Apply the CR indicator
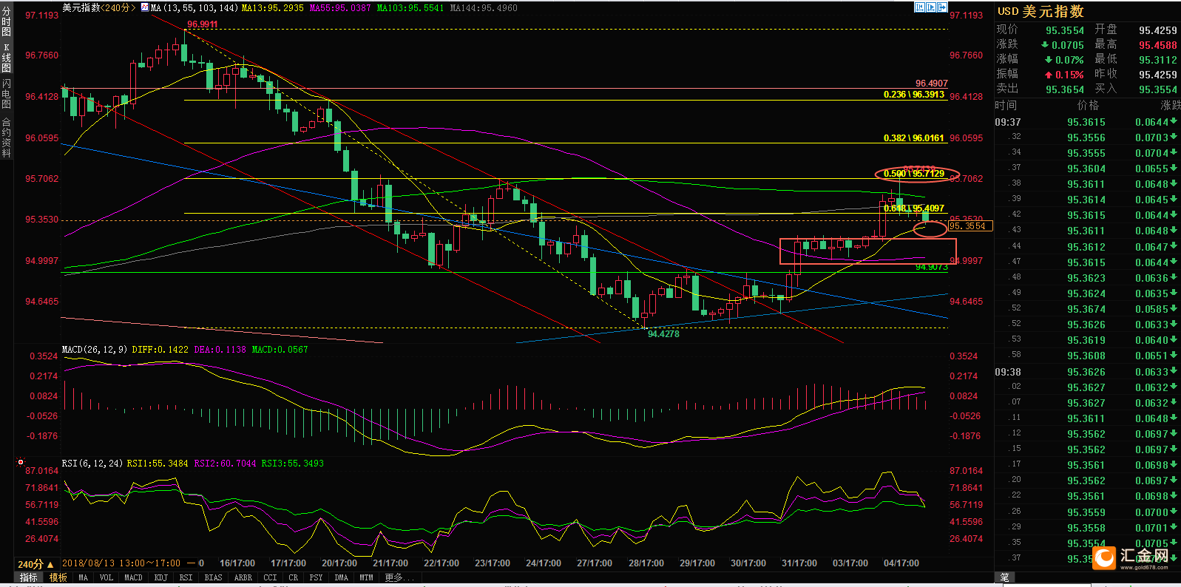 [294, 577]
